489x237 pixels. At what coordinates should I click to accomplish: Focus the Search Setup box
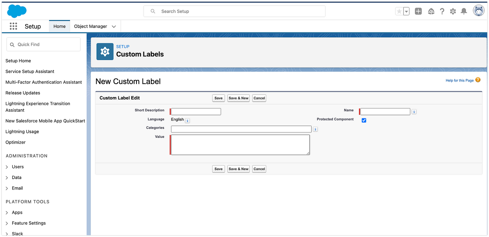pyautogui.click(x=234, y=11)
